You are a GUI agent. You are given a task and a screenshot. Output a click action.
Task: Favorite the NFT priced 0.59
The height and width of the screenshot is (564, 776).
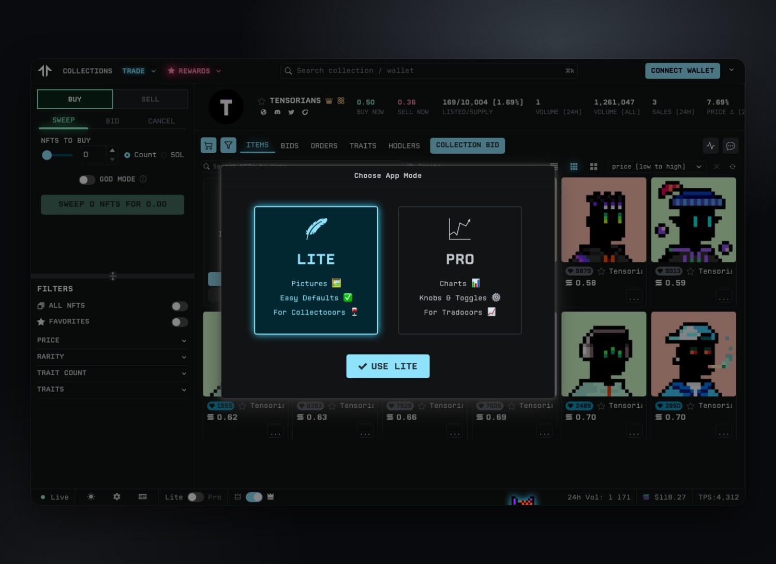[691, 272]
